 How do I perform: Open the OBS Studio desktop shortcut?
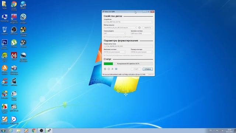pos(14,31)
